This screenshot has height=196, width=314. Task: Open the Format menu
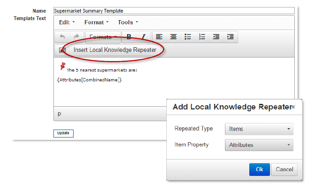pyautogui.click(x=96, y=22)
